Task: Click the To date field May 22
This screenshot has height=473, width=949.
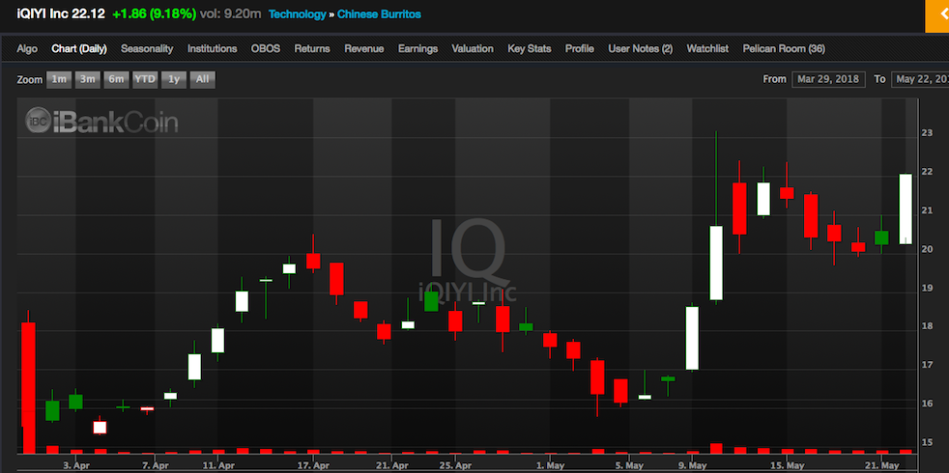Action: (920, 79)
